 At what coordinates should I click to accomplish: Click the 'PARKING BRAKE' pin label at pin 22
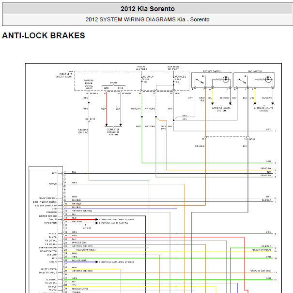tap(48, 248)
